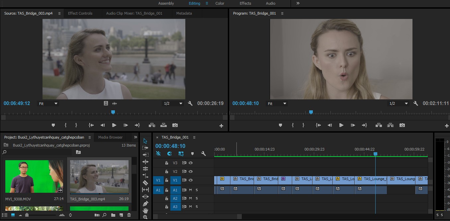The height and width of the screenshot is (221, 450).
Task: Toggle lock on track V2
Action: tap(167, 172)
